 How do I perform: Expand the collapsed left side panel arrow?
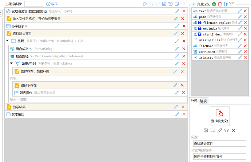pyautogui.click(x=1, y=13)
